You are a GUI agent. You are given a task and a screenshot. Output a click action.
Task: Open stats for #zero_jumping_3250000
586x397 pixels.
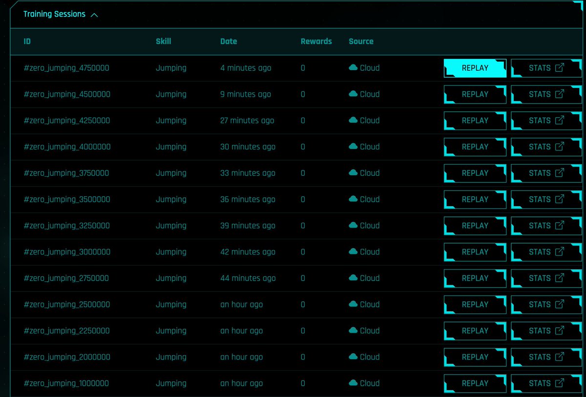546,226
